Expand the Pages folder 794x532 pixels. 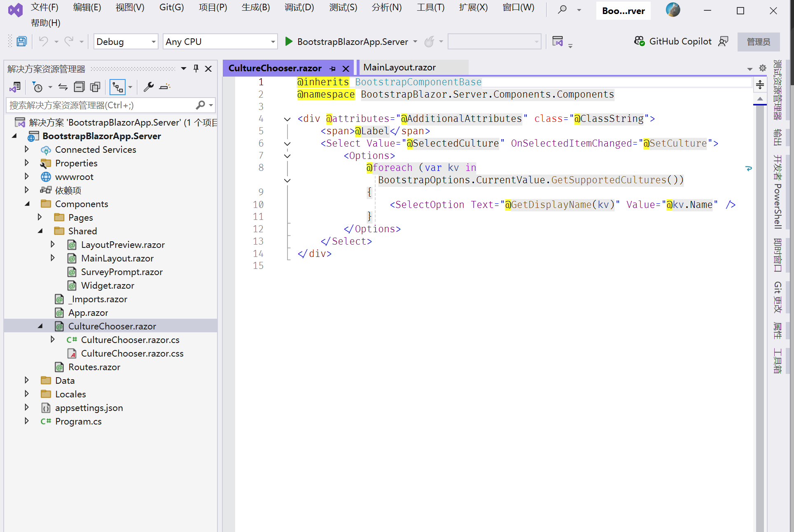click(40, 217)
